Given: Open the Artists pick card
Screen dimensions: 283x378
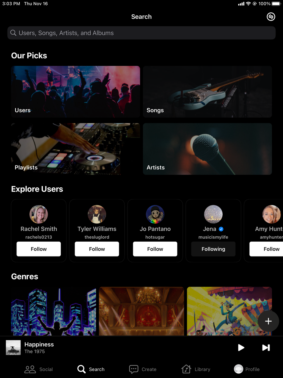Looking at the screenshot, I should (x=208, y=149).
